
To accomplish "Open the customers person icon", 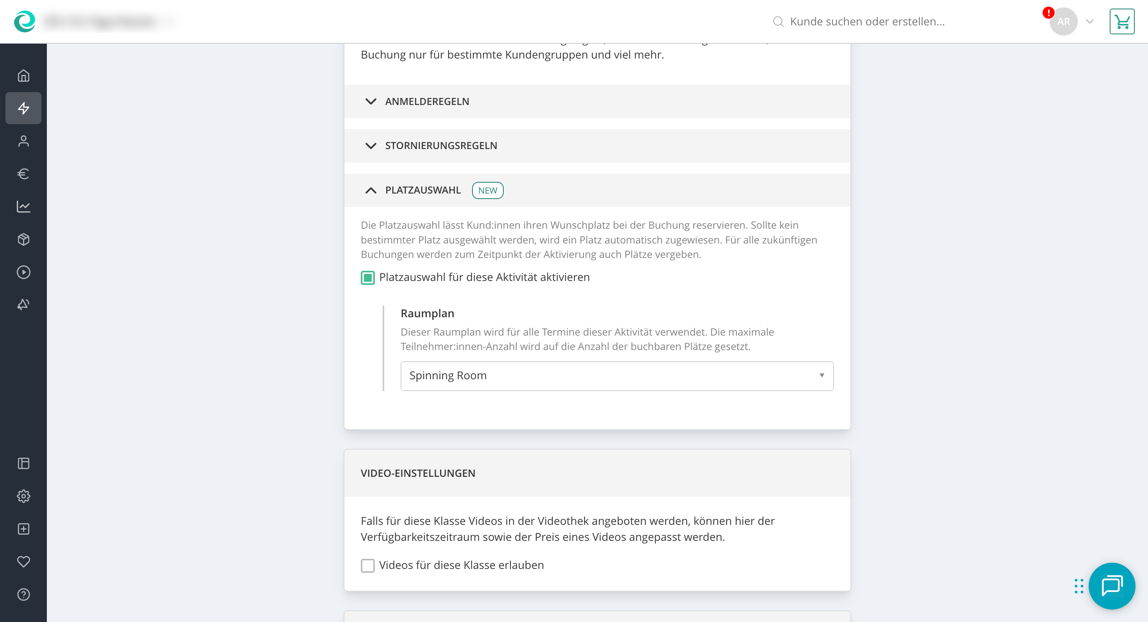I will pos(23,141).
